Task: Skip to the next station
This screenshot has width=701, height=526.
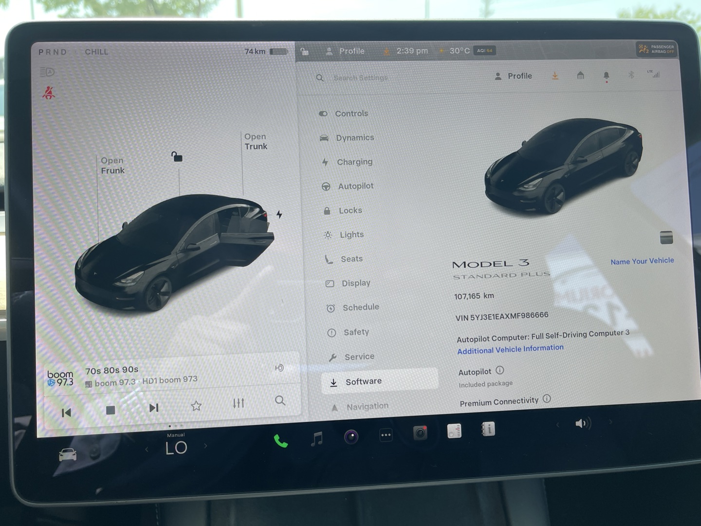Action: coord(154,408)
